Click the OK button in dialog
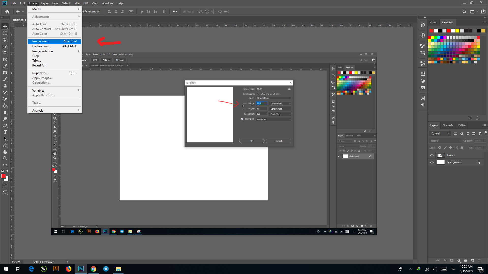 click(x=252, y=141)
